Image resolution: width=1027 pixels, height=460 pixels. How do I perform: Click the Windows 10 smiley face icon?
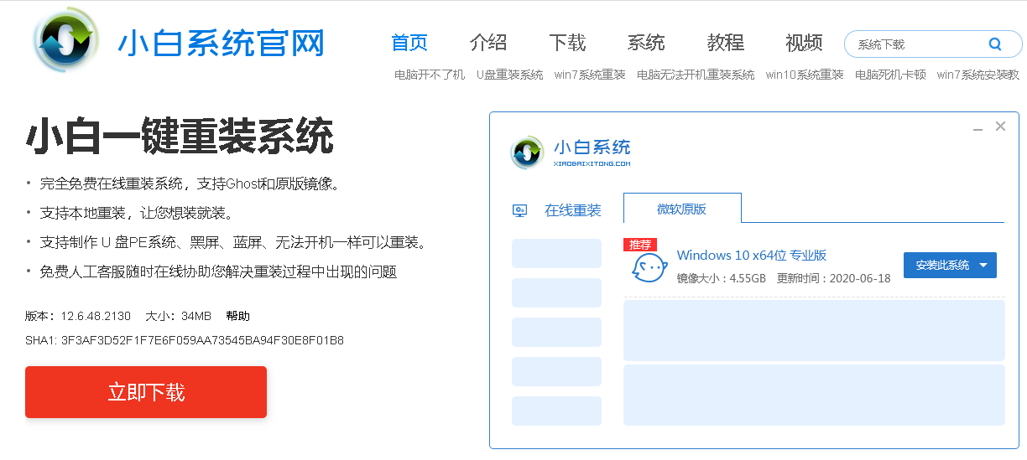649,268
